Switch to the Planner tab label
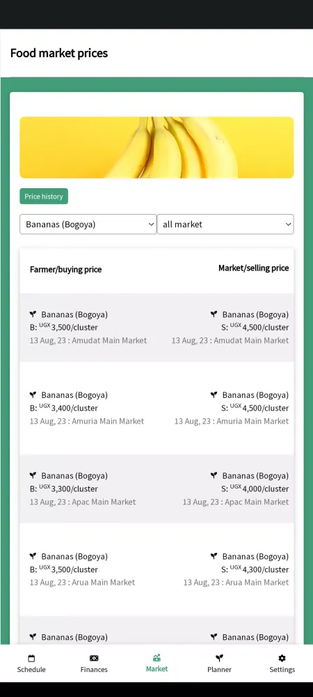The width and height of the screenshot is (313, 697). [x=219, y=669]
